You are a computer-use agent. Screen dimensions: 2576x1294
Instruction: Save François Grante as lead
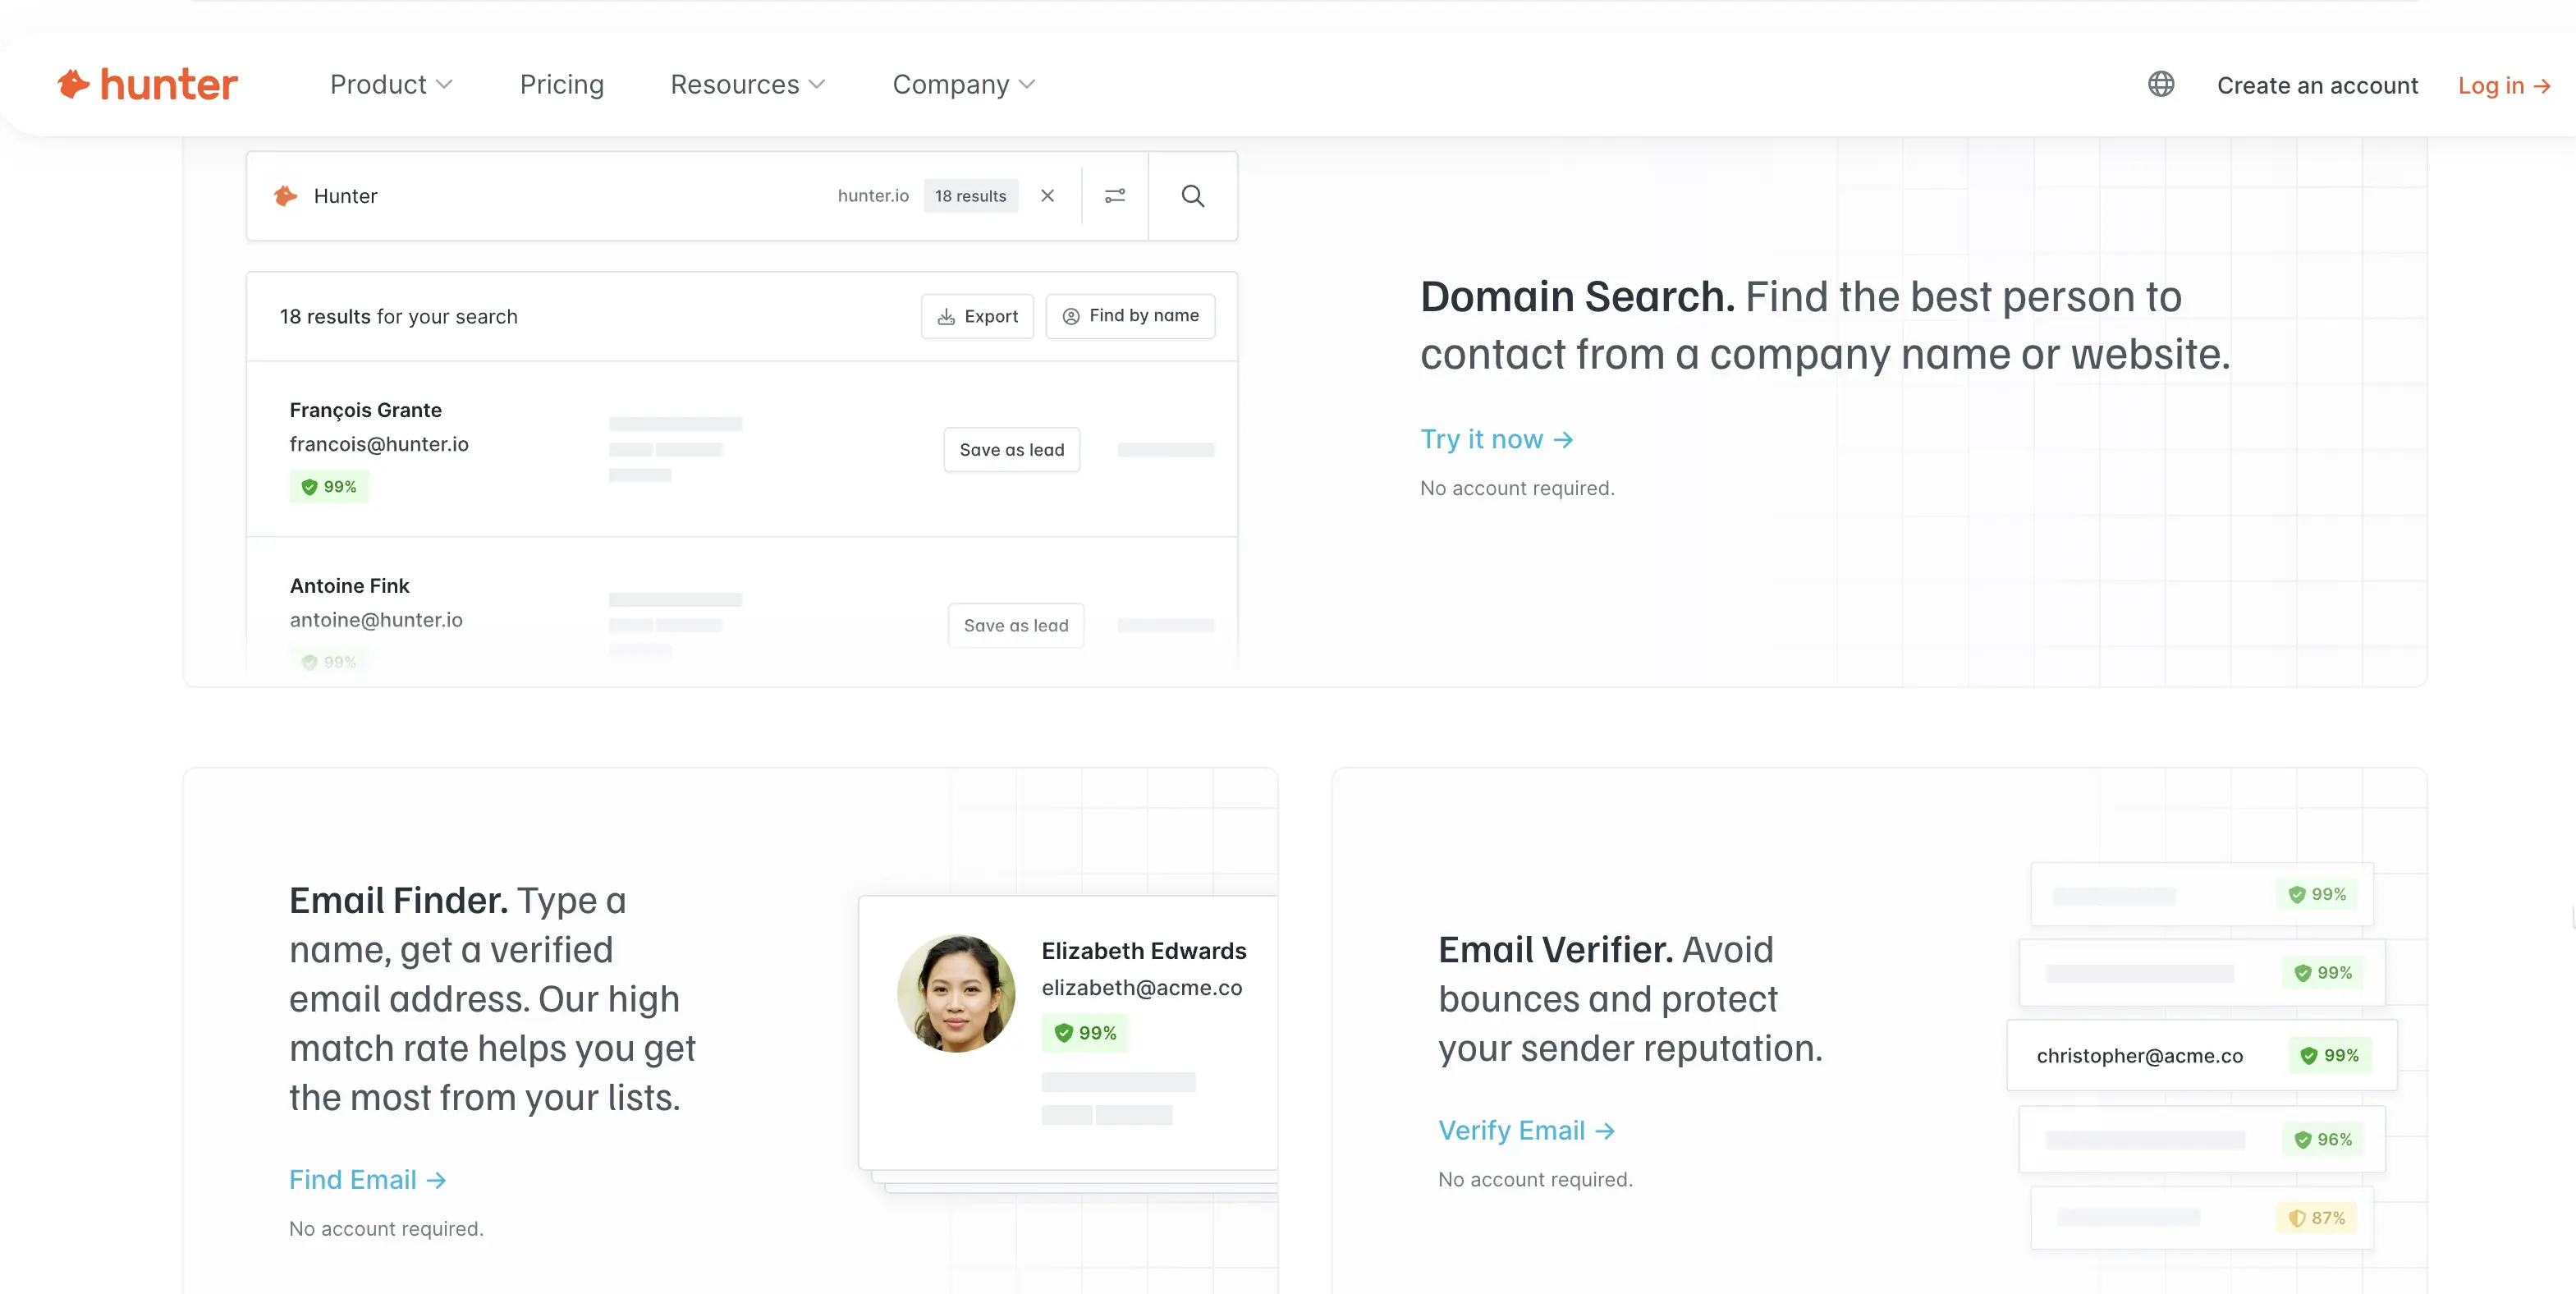click(x=1012, y=450)
